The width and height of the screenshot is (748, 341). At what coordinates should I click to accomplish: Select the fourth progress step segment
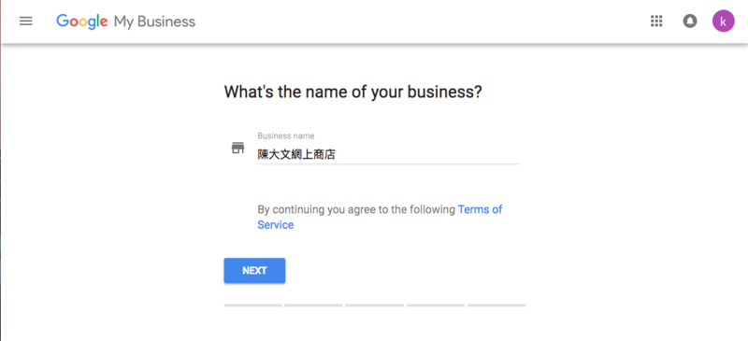[436, 305]
